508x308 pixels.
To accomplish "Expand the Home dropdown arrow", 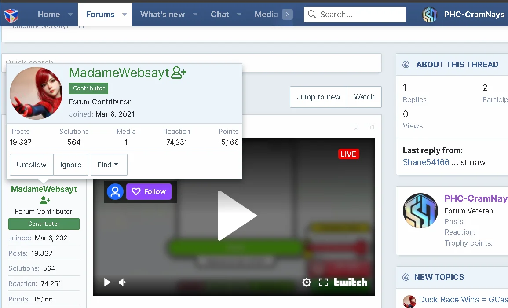I will 70,14.
